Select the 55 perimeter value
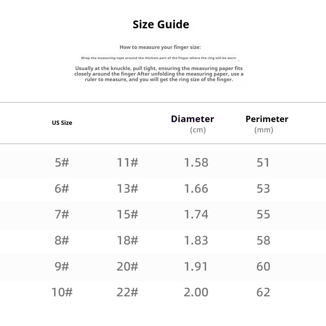 tap(263, 214)
